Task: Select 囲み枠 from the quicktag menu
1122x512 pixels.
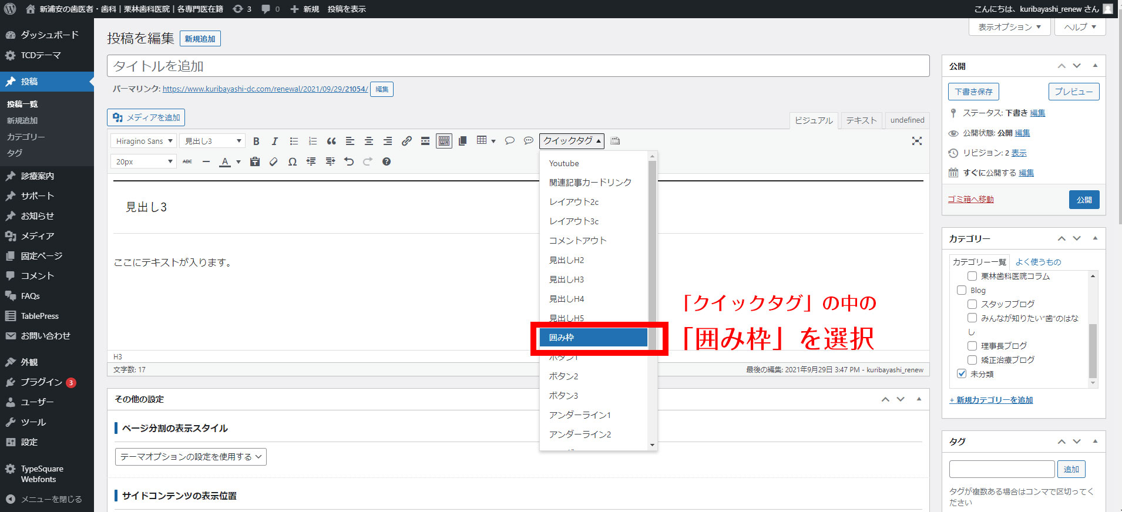Action: [593, 338]
